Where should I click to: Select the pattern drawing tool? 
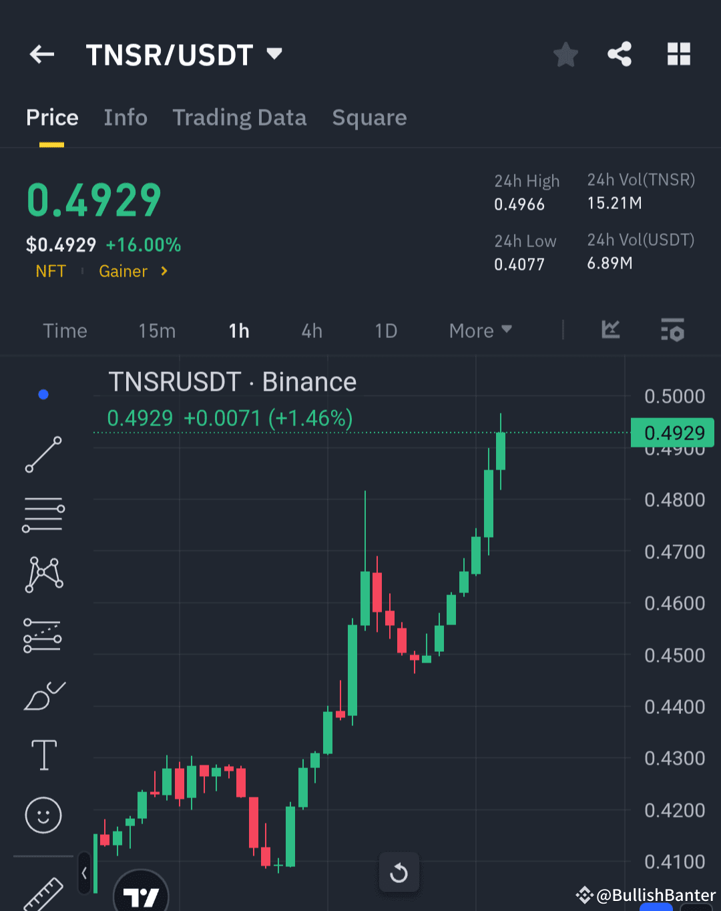point(43,573)
